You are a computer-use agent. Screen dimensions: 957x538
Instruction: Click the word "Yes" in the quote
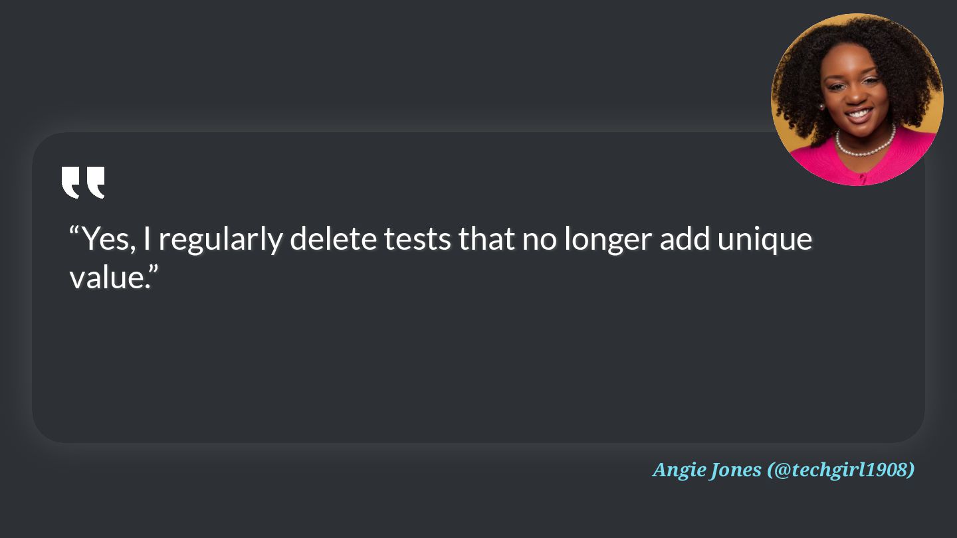[108, 239]
